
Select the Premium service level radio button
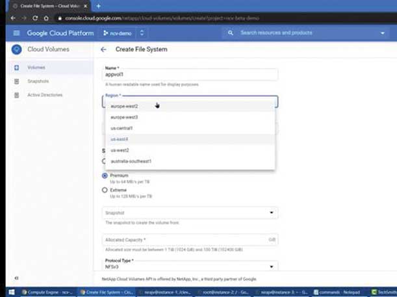pyautogui.click(x=105, y=175)
